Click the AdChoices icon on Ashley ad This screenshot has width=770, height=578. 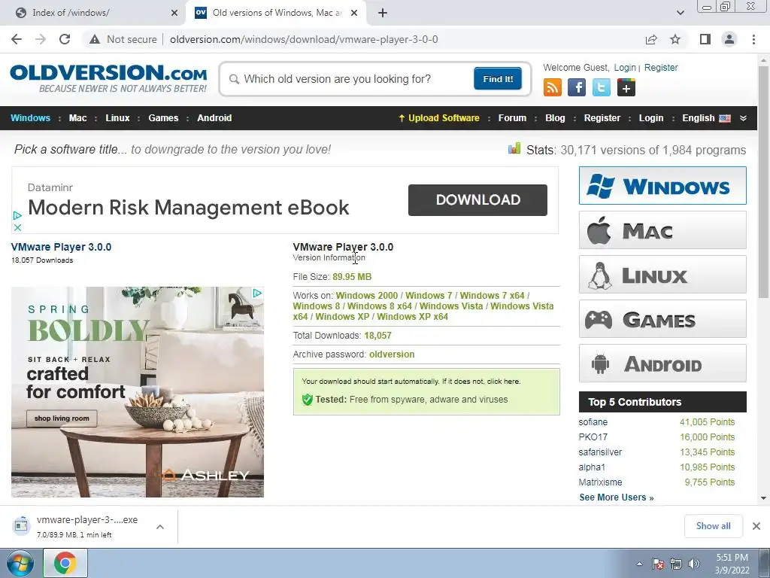257,294
